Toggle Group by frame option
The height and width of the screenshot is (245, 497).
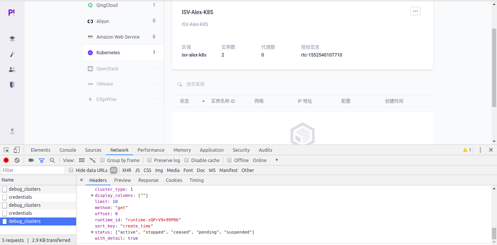click(102, 160)
